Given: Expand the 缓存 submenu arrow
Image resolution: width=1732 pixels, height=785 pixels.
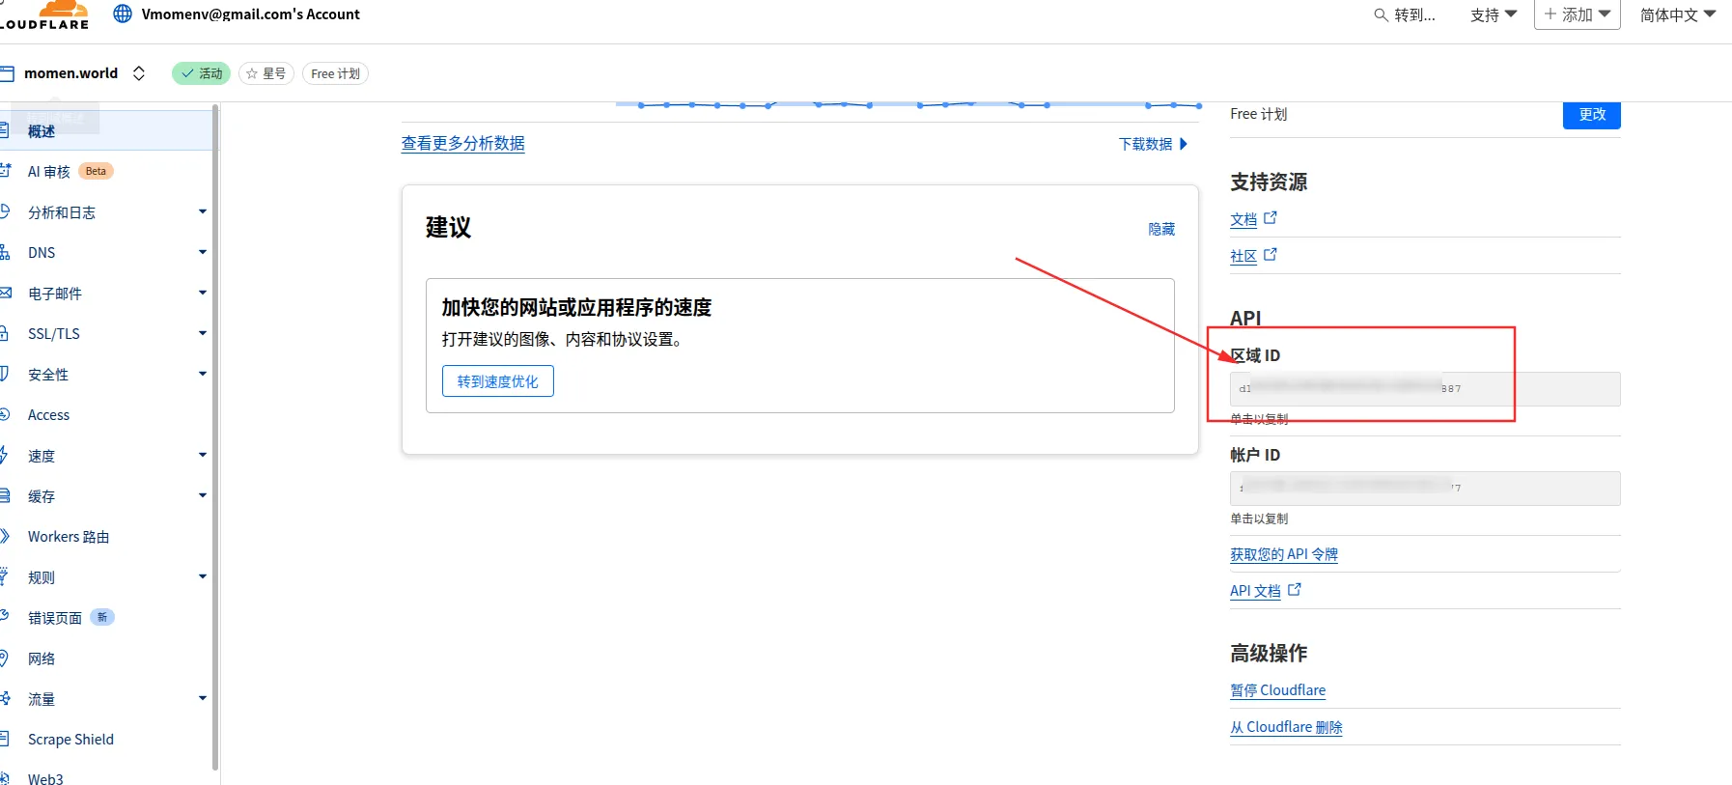Looking at the screenshot, I should (x=203, y=495).
